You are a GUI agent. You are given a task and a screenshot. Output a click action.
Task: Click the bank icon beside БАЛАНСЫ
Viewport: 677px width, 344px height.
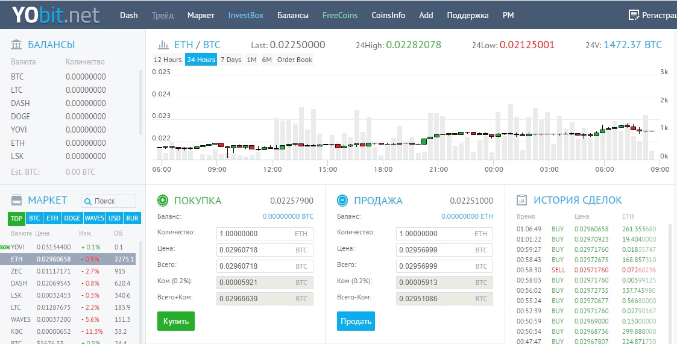pyautogui.click(x=16, y=45)
